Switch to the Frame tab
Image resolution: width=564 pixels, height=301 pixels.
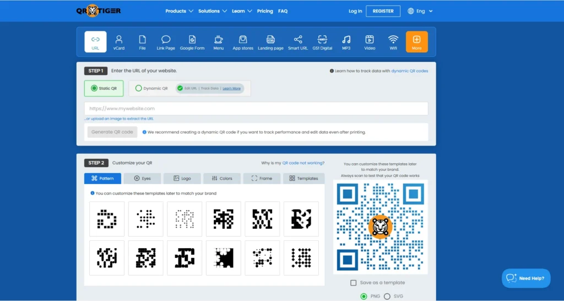pos(262,178)
